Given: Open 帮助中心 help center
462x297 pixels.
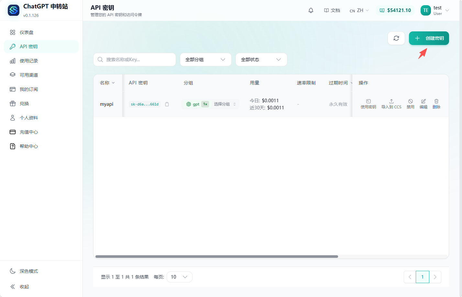Looking at the screenshot, I should (x=41, y=146).
